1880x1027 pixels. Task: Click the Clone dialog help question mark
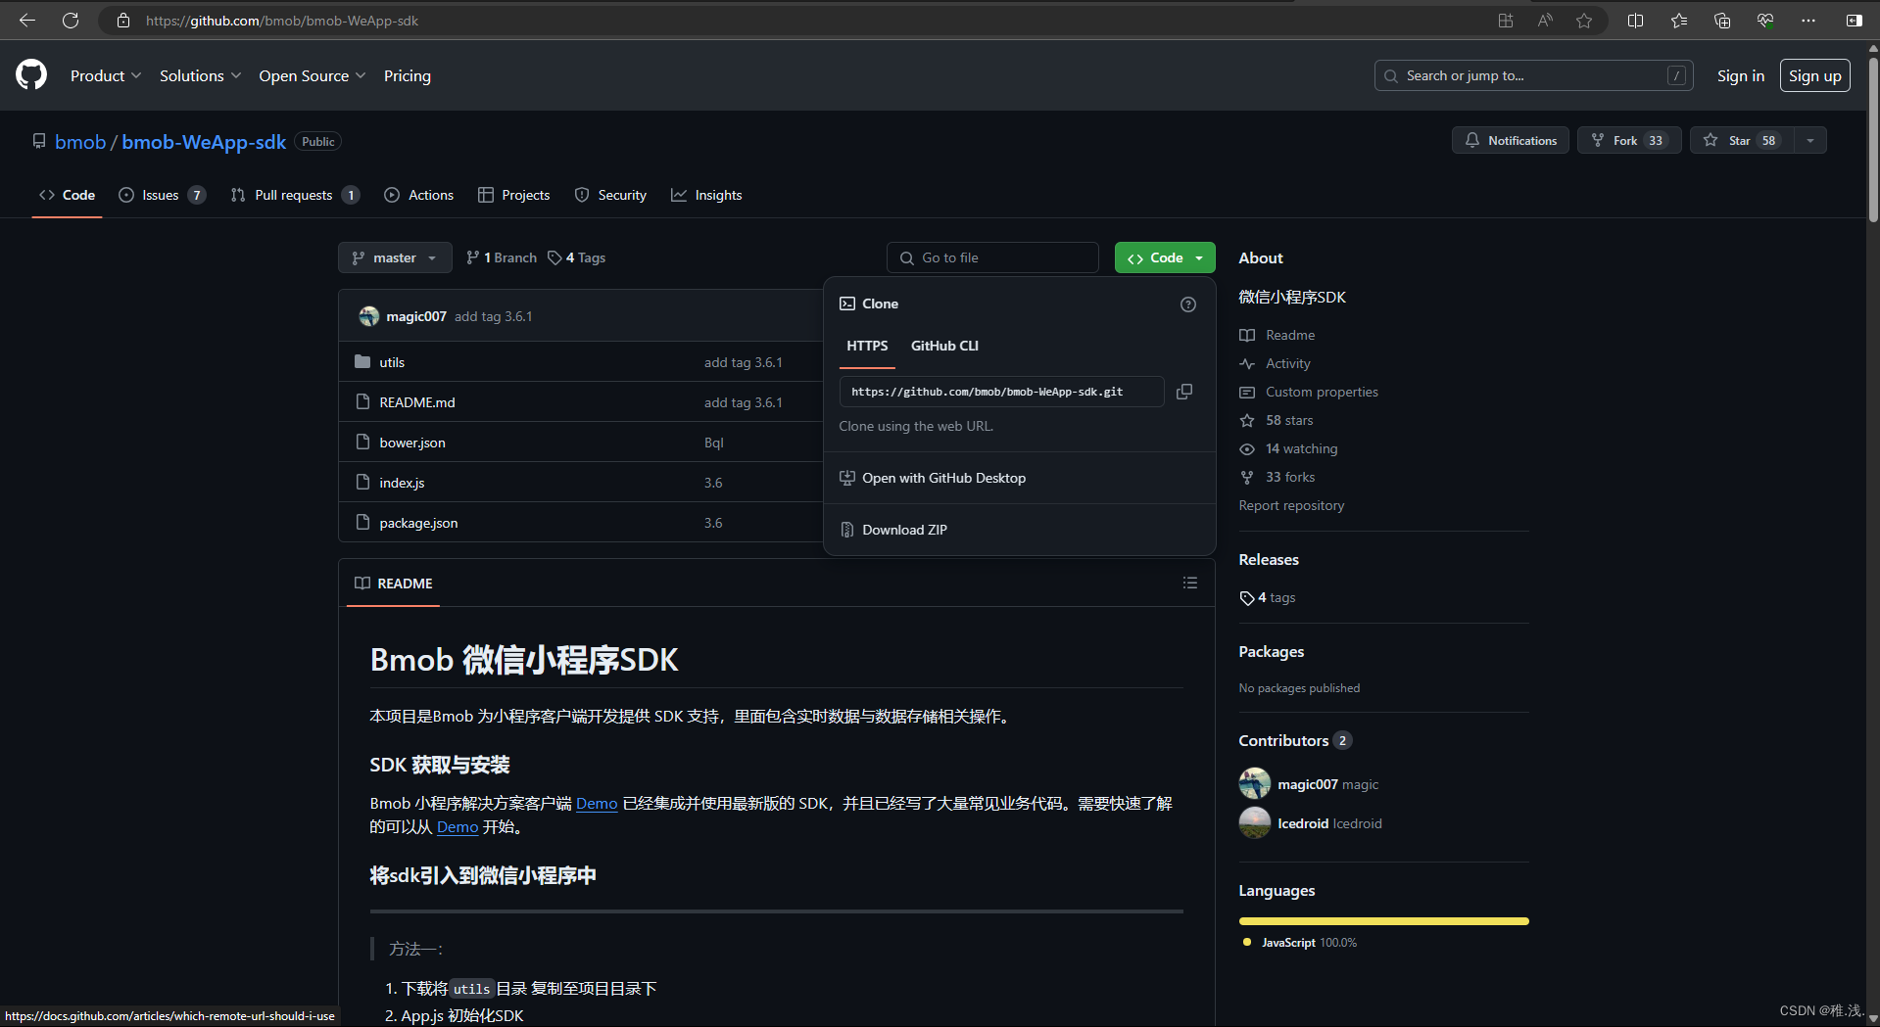point(1188,304)
